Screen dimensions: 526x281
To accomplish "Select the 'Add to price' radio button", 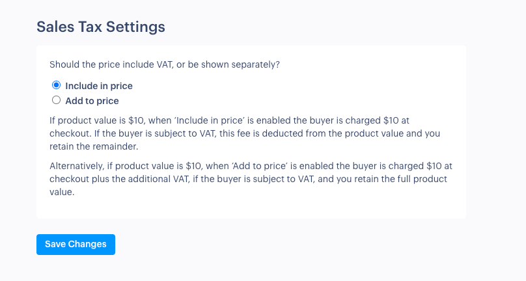I will coord(57,100).
